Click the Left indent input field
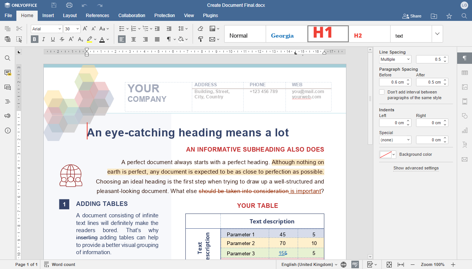This screenshot has height=269, width=472. [x=392, y=123]
